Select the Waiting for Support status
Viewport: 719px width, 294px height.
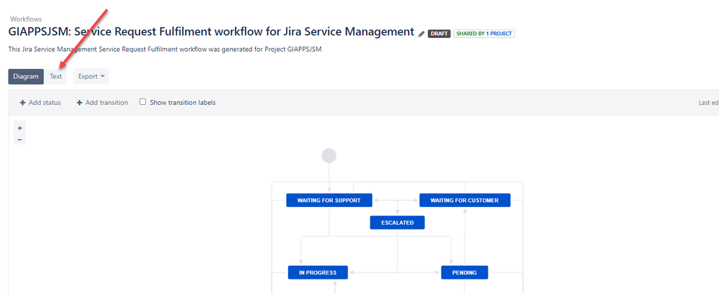pyautogui.click(x=329, y=201)
